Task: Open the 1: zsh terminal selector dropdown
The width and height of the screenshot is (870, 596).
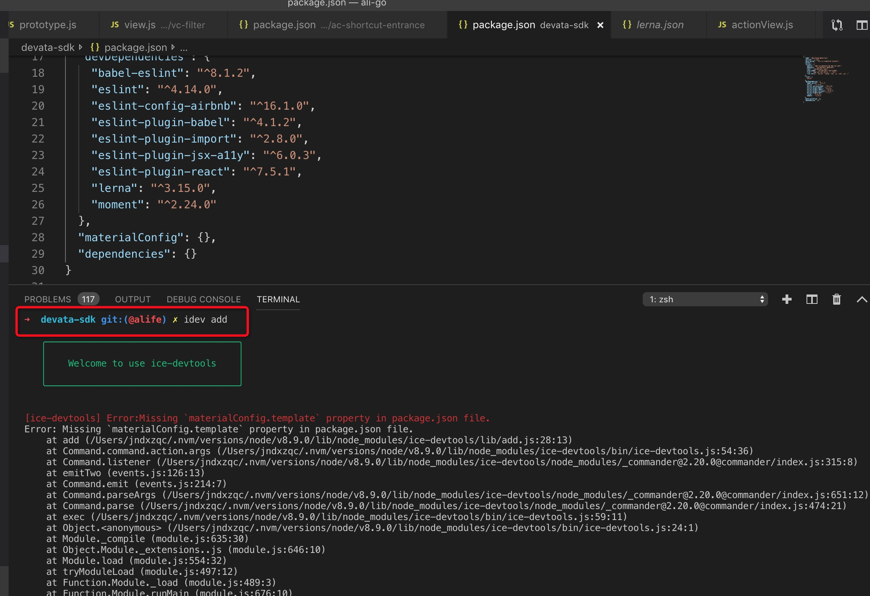Action: tap(704, 299)
